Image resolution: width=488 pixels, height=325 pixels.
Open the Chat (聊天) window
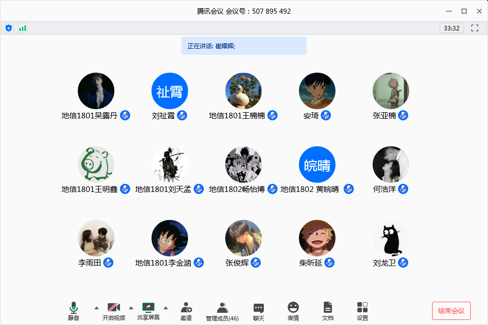pyautogui.click(x=259, y=311)
